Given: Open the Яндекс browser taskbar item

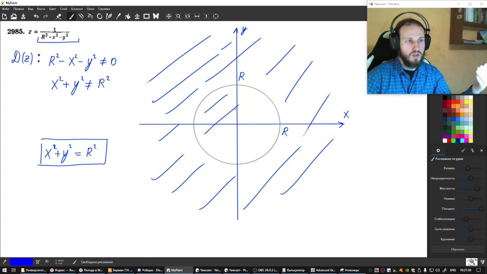Looking at the screenshot, I should [x=62, y=270].
